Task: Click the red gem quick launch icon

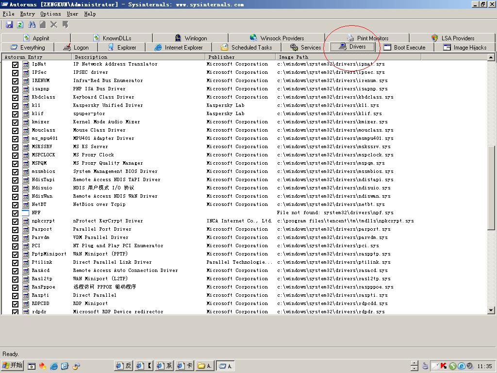Action: point(43,366)
